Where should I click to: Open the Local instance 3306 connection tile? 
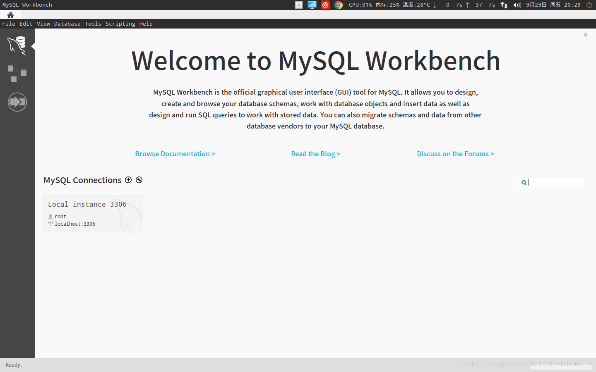(x=93, y=214)
